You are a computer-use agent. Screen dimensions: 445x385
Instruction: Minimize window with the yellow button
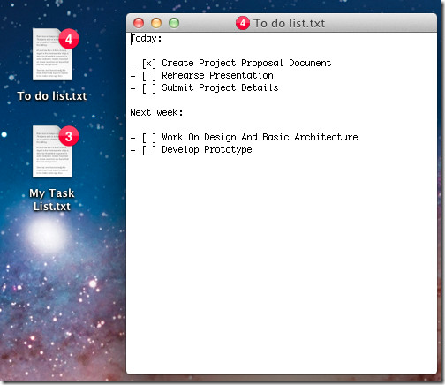pos(156,23)
